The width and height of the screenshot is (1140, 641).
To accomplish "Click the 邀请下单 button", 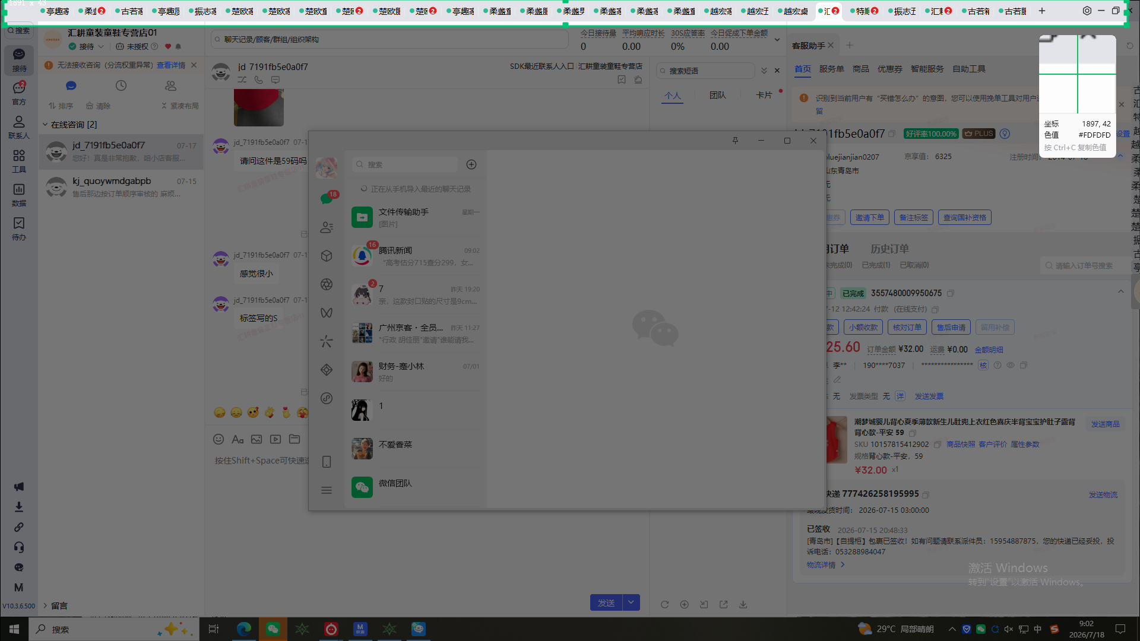I will click(x=869, y=218).
